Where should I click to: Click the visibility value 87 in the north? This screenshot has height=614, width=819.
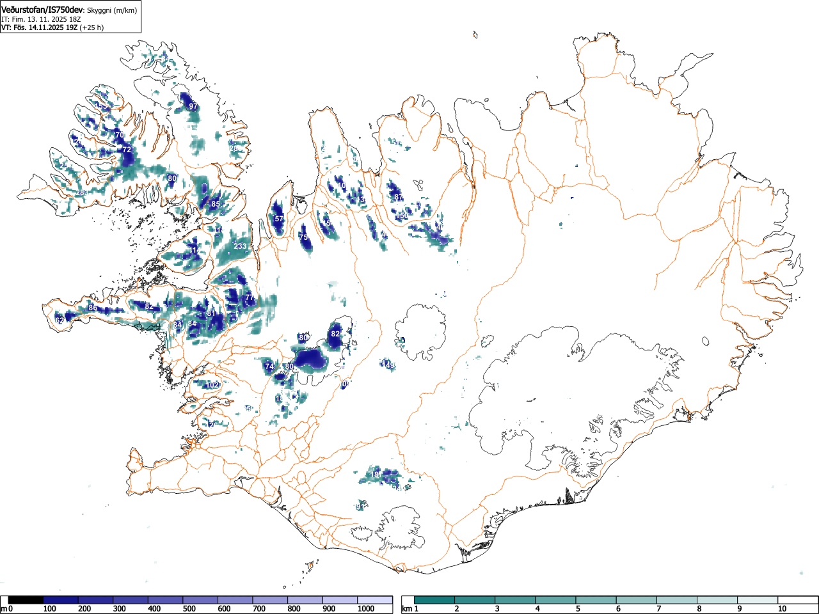(399, 197)
